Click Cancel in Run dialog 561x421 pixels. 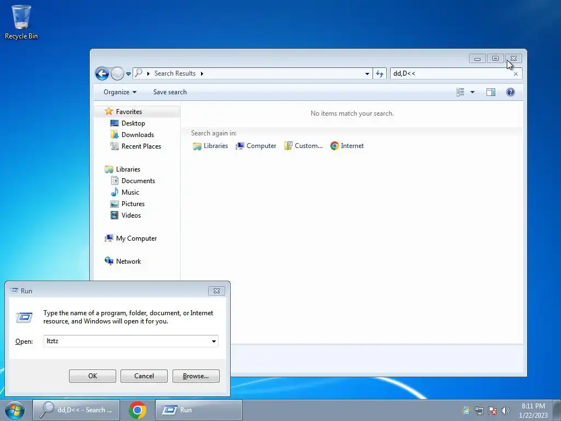[x=144, y=376]
